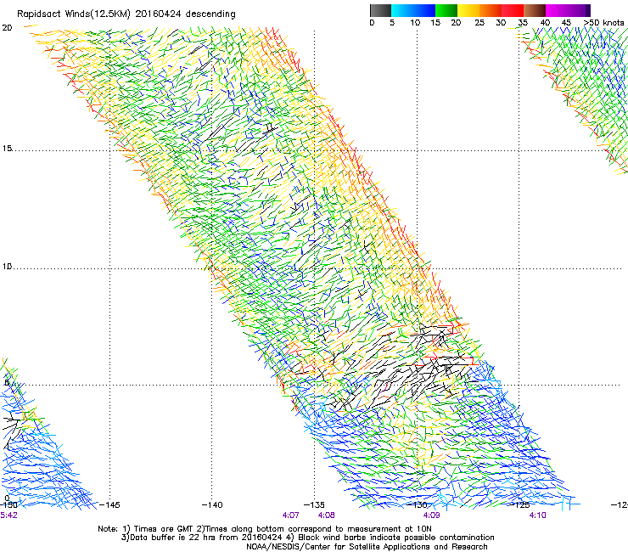Pick the green 15-20 knots legend segment

click(446, 10)
